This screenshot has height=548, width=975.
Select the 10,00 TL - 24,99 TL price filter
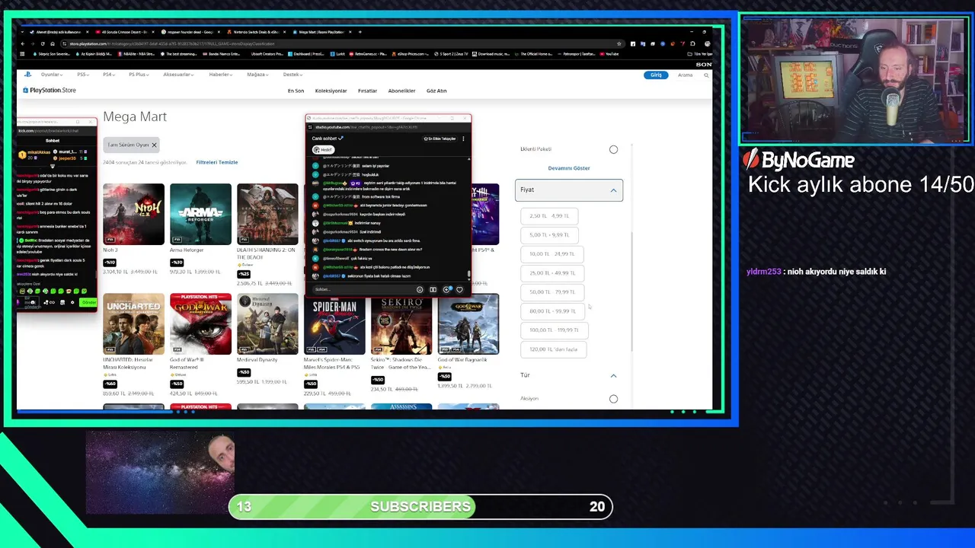pos(552,254)
